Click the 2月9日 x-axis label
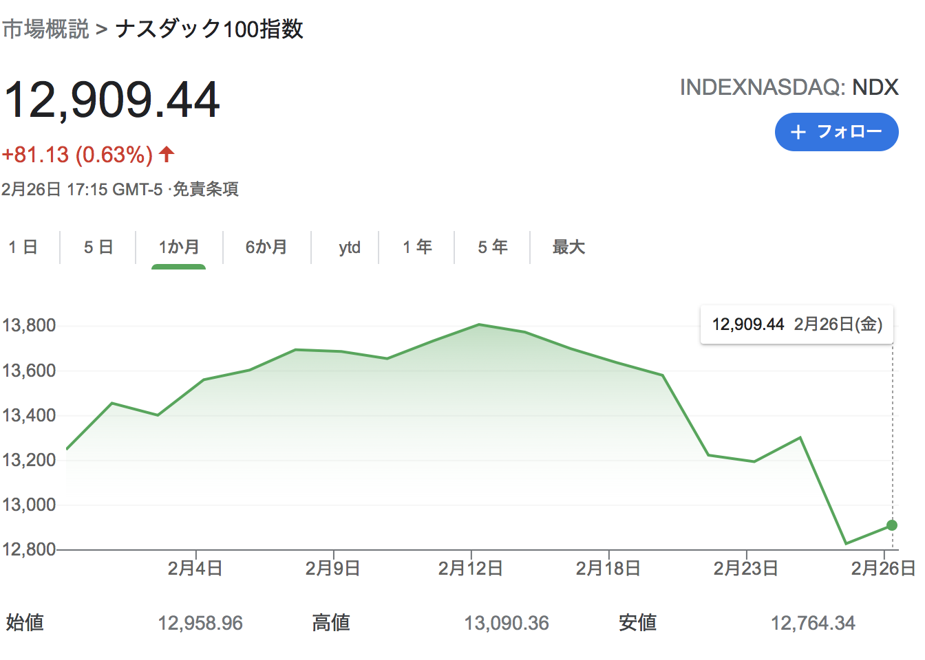The width and height of the screenshot is (925, 660). point(333,568)
